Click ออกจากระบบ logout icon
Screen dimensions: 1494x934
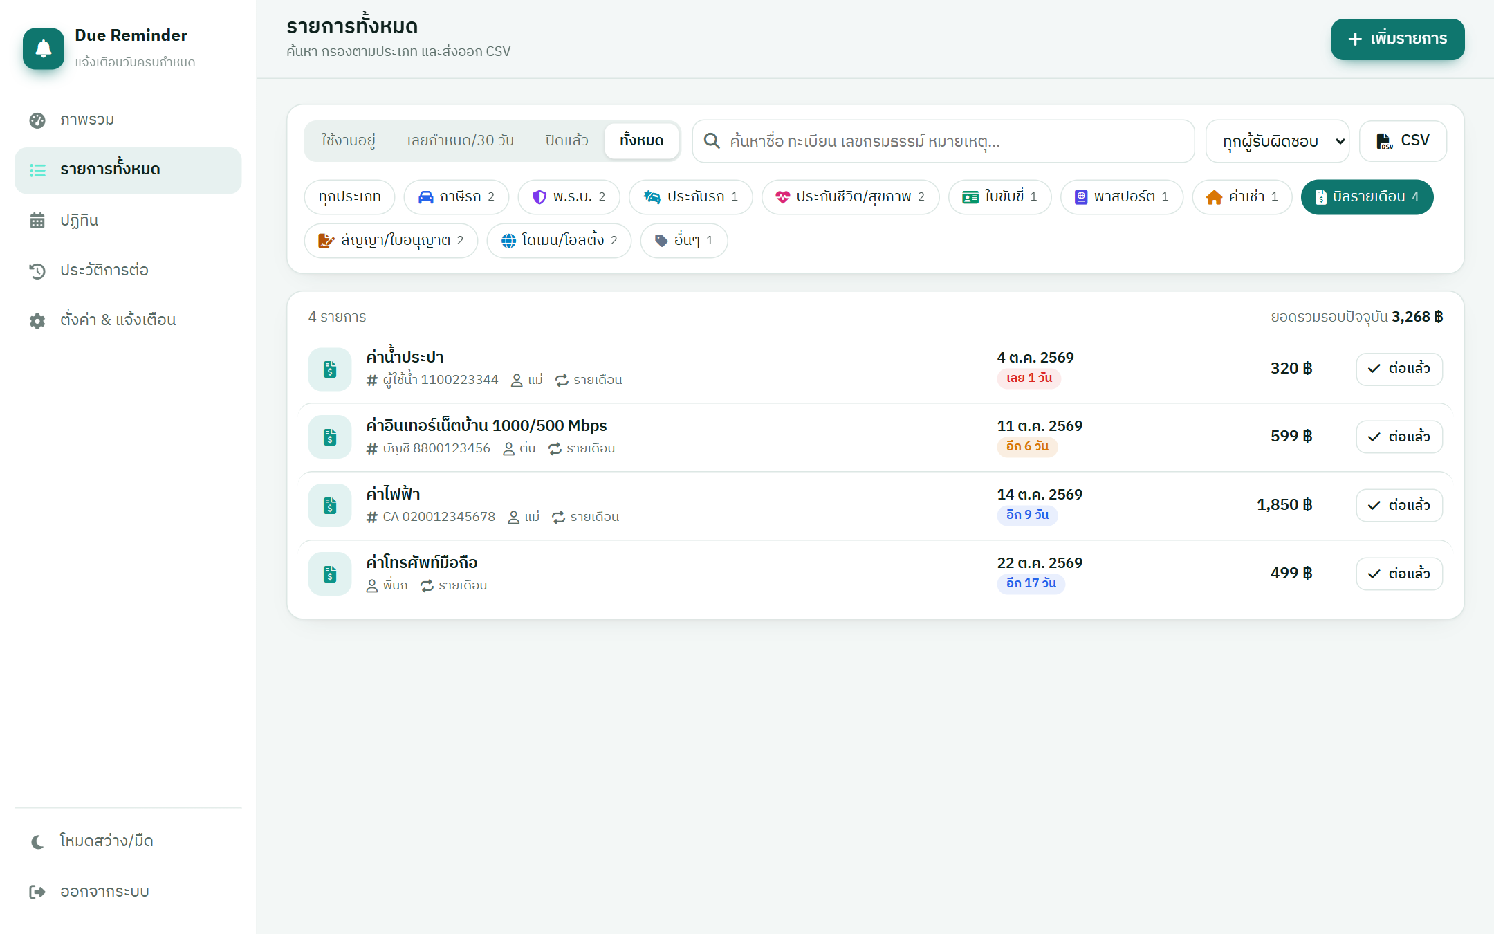pyautogui.click(x=37, y=891)
